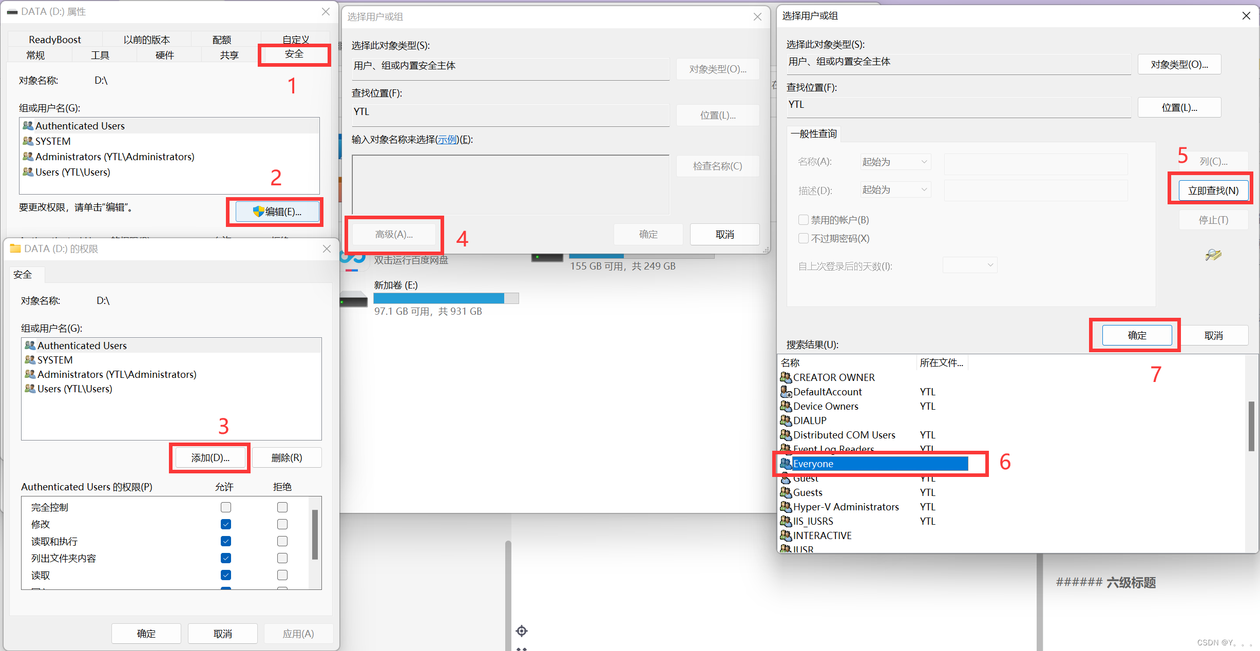Click the 新加卷 (E:) usage bar
The width and height of the screenshot is (1260, 651).
pyautogui.click(x=446, y=298)
